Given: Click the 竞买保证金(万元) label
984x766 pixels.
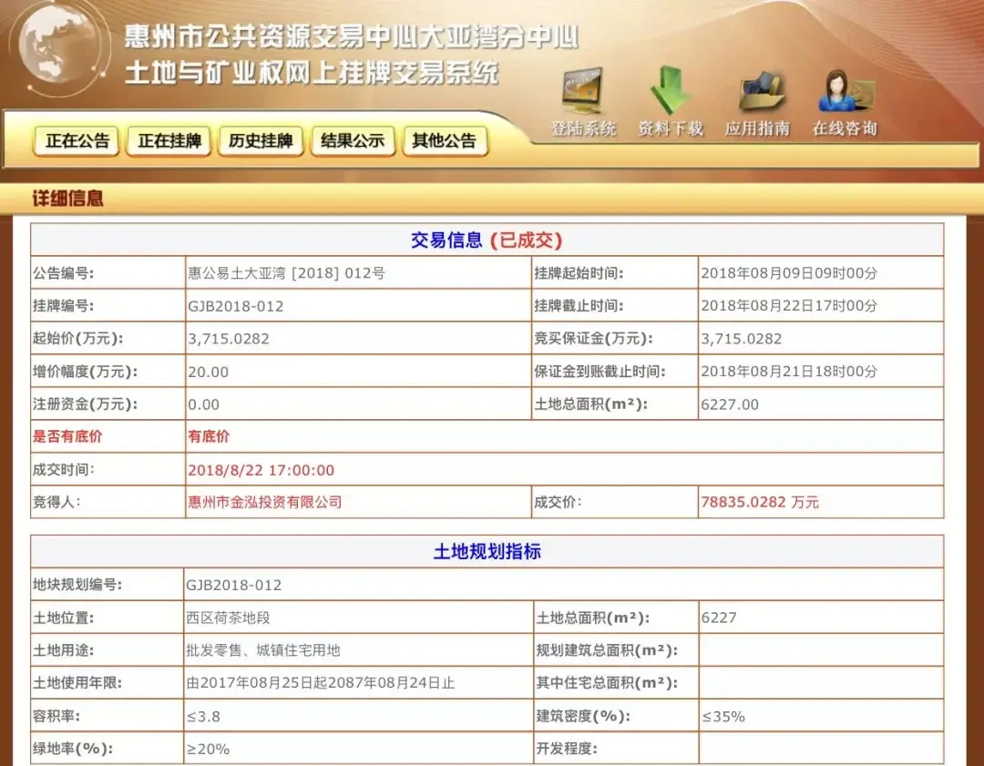Looking at the screenshot, I should (594, 339).
